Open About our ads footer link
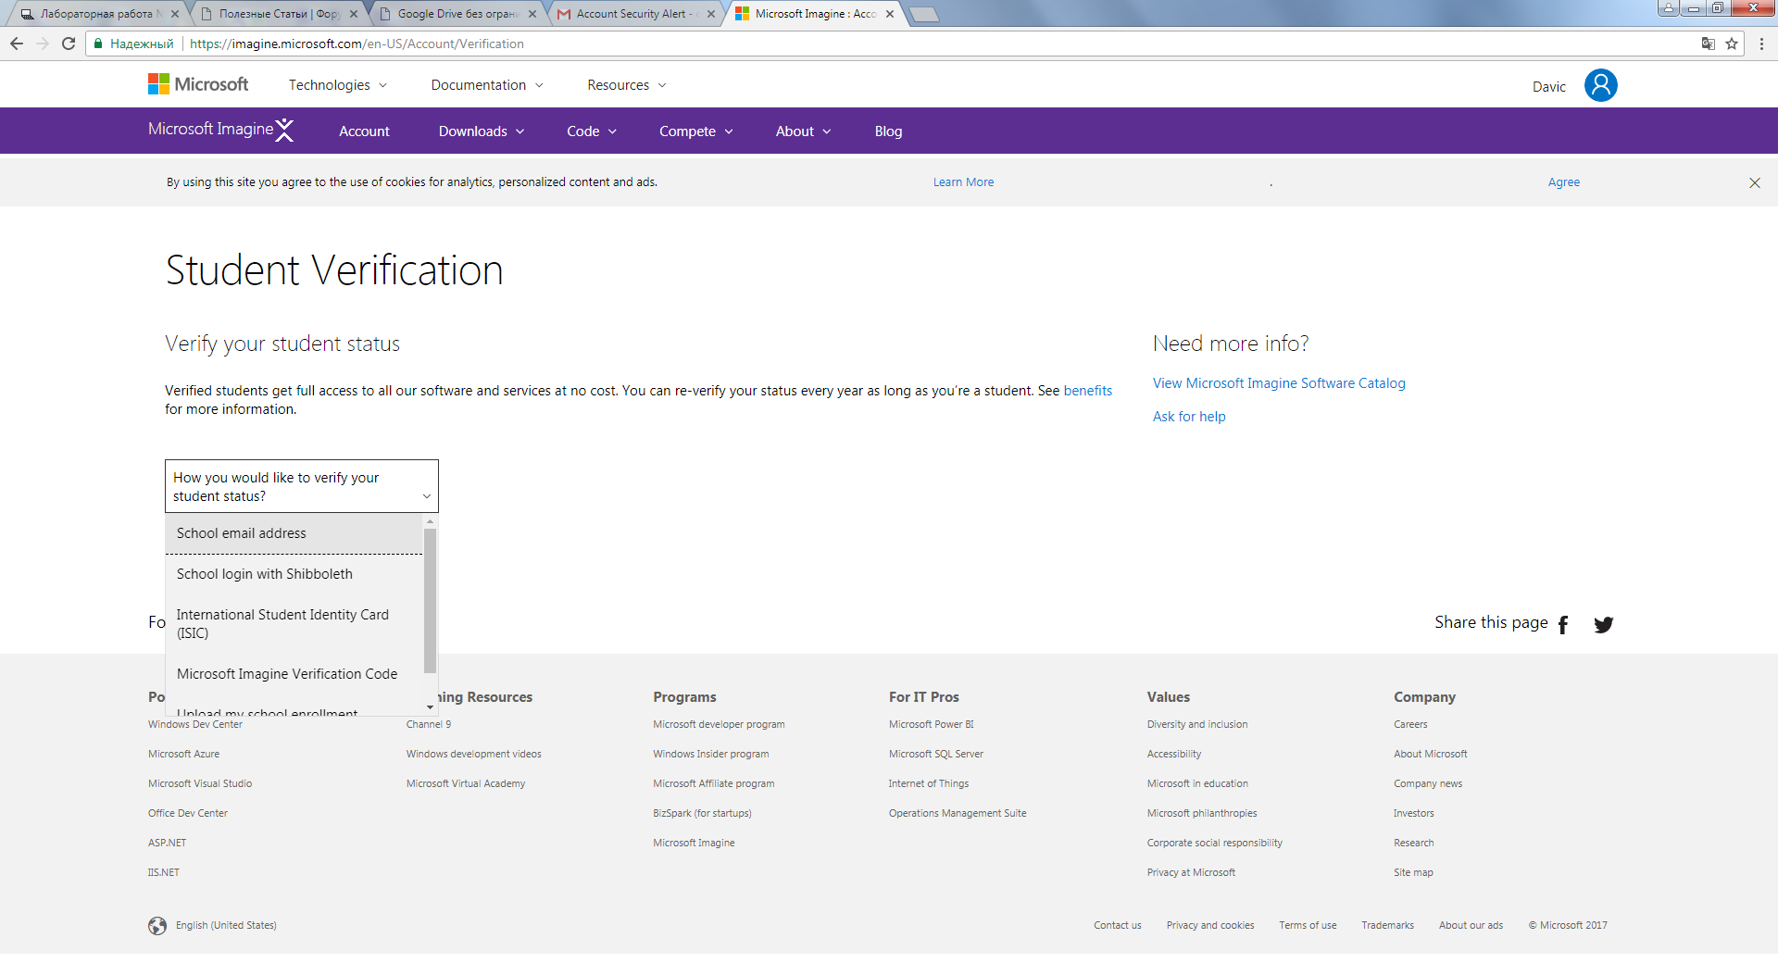 pyautogui.click(x=1471, y=925)
